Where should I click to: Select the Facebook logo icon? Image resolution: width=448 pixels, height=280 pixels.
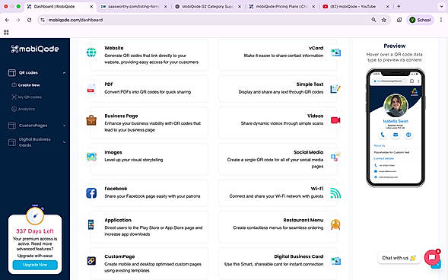pos(91,192)
